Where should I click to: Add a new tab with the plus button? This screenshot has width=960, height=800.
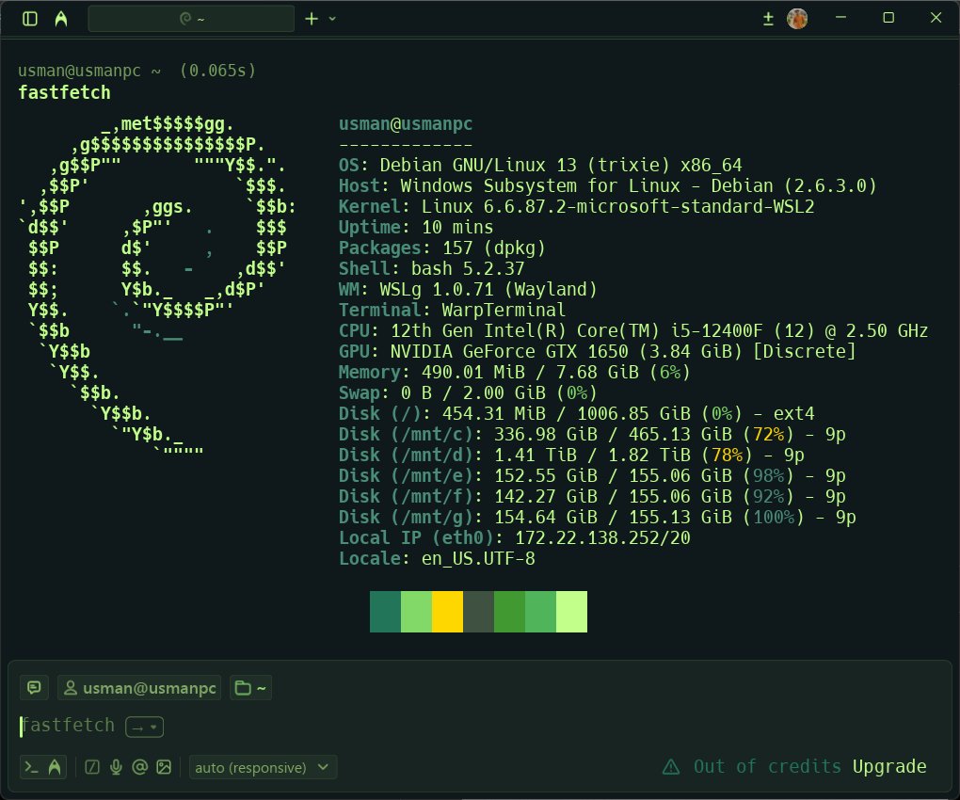click(x=312, y=19)
